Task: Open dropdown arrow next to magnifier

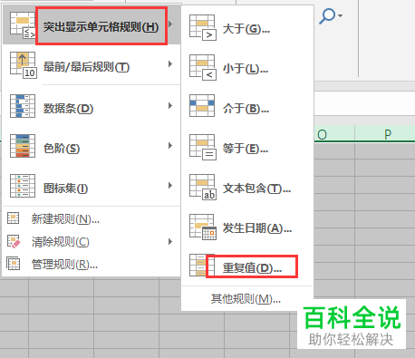Action: 340,15
